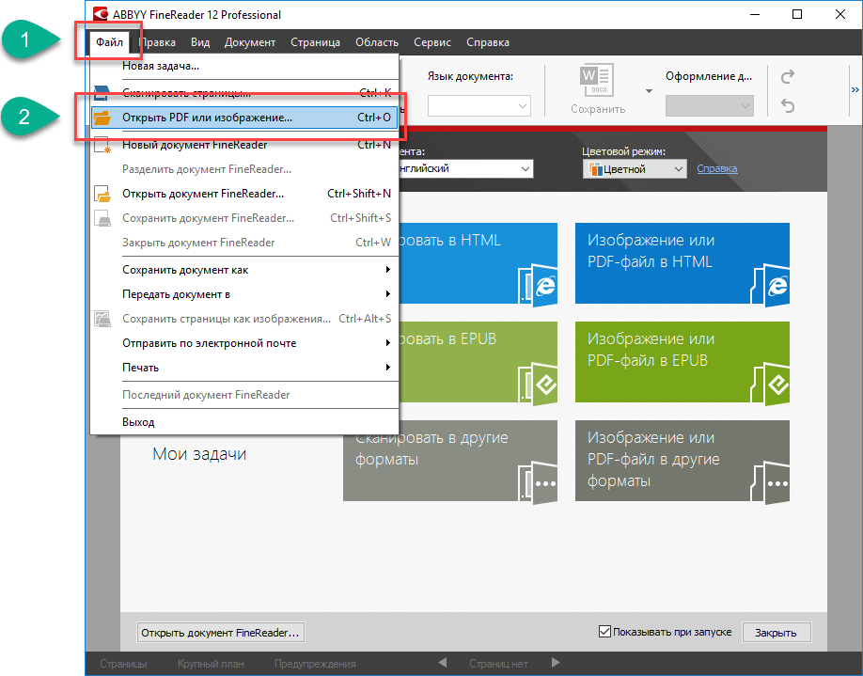863x676 pixels.
Task: Open Изображение или PDF-файл в другие форматы task
Action: [x=682, y=461]
